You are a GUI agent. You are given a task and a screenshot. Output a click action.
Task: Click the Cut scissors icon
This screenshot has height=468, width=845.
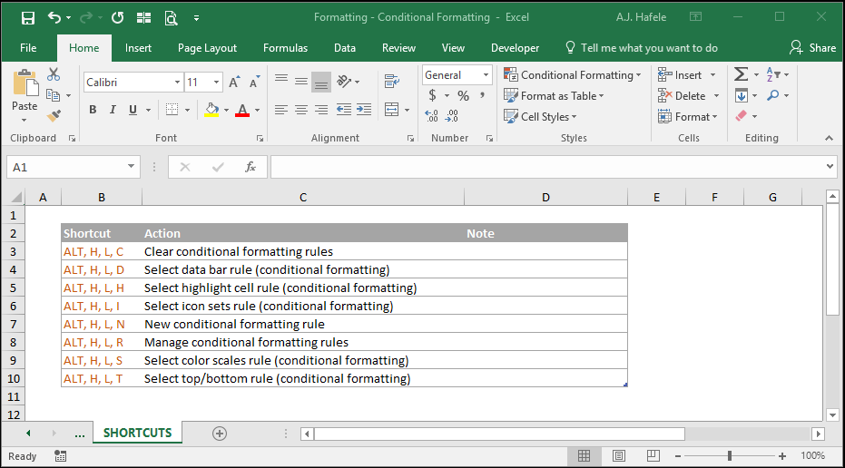pyautogui.click(x=54, y=74)
